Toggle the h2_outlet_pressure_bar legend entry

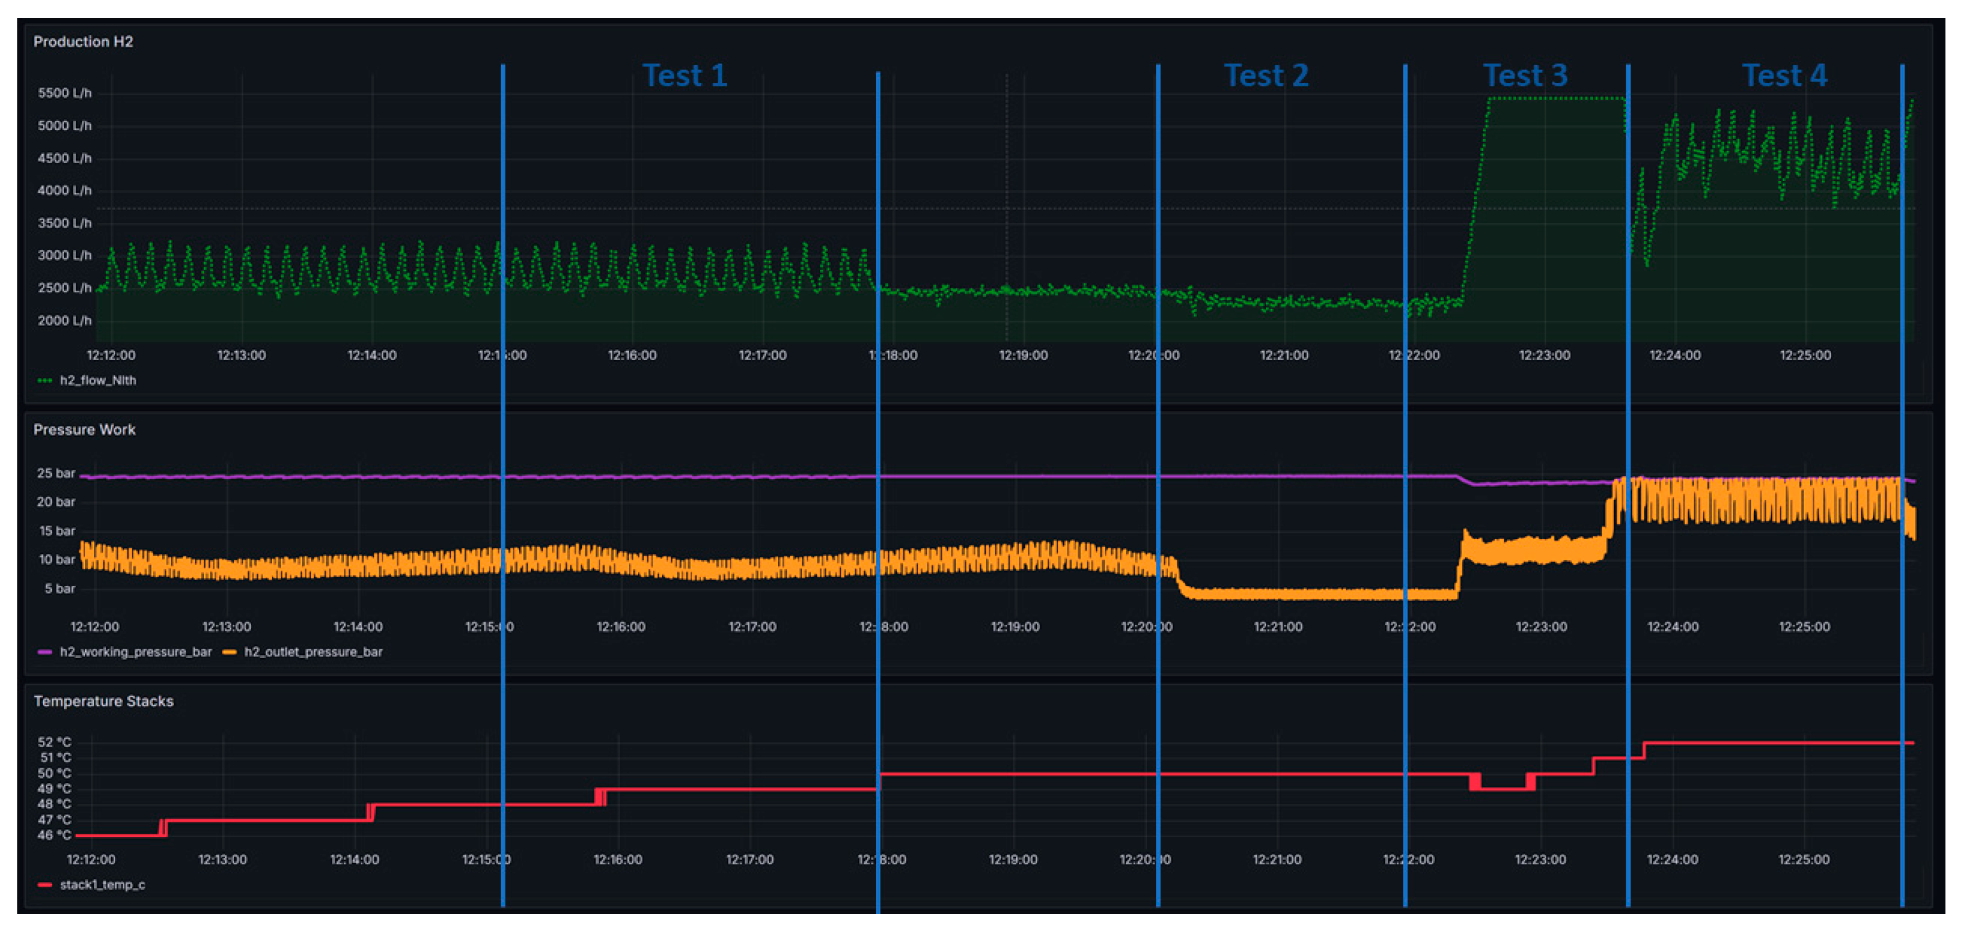(313, 652)
